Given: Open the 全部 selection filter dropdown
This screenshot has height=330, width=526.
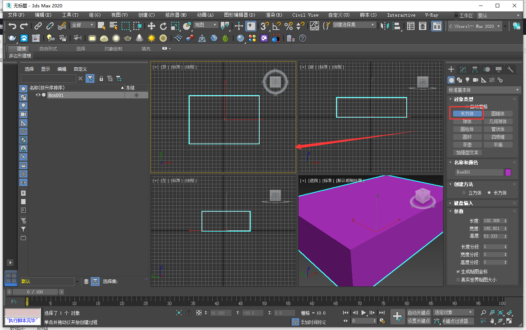Looking at the screenshot, I should coord(83,25).
